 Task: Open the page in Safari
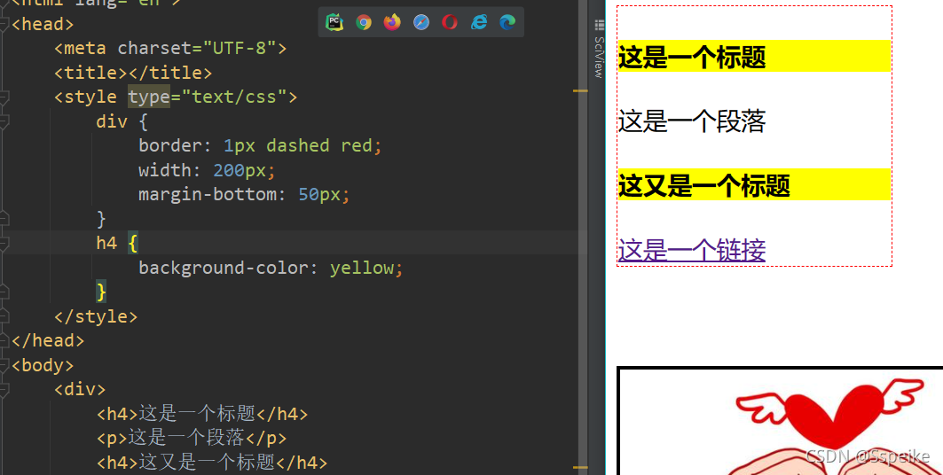(421, 22)
